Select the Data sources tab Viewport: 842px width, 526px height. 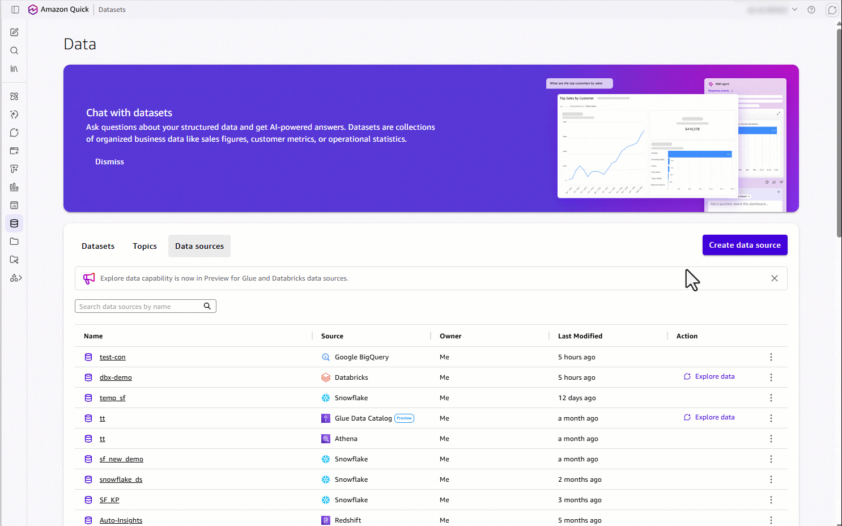coord(199,246)
